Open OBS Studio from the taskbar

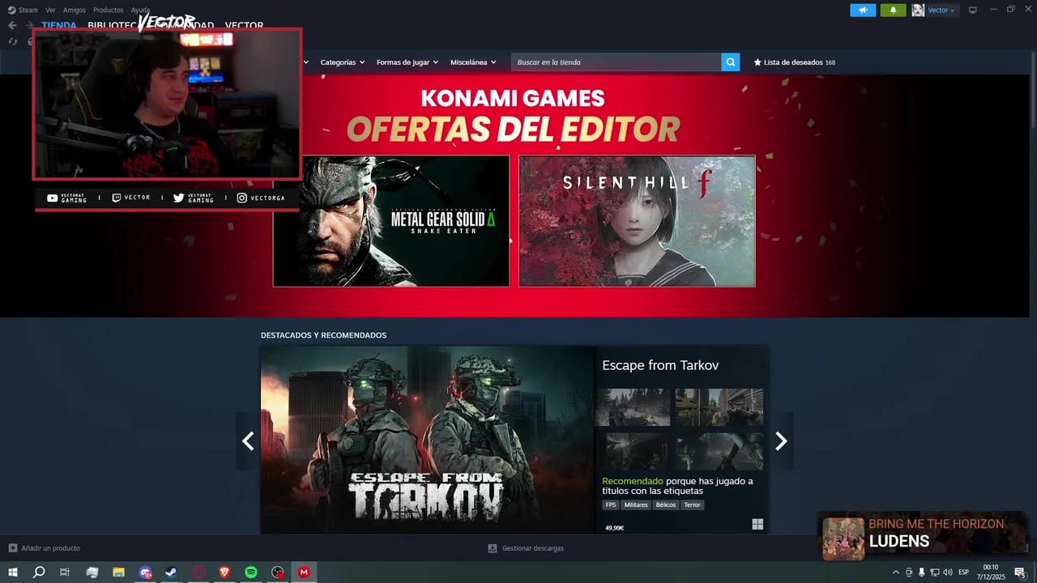click(x=278, y=572)
